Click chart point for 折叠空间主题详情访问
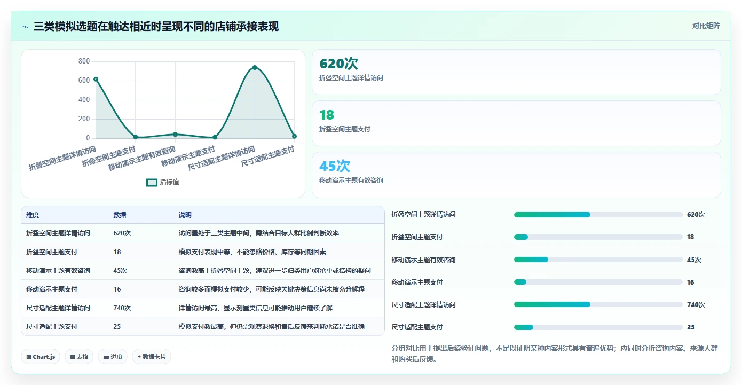The image size is (742, 385). [96, 79]
